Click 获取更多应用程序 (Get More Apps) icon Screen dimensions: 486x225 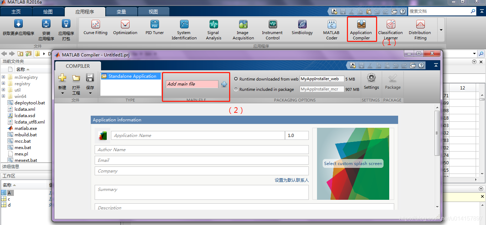coord(18,24)
